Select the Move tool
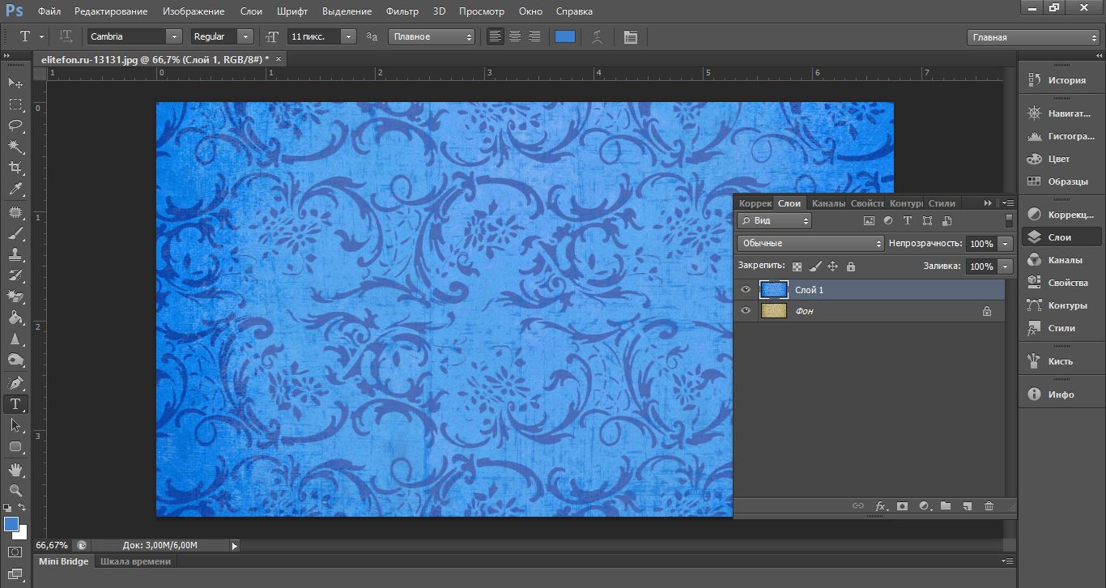 (15, 83)
